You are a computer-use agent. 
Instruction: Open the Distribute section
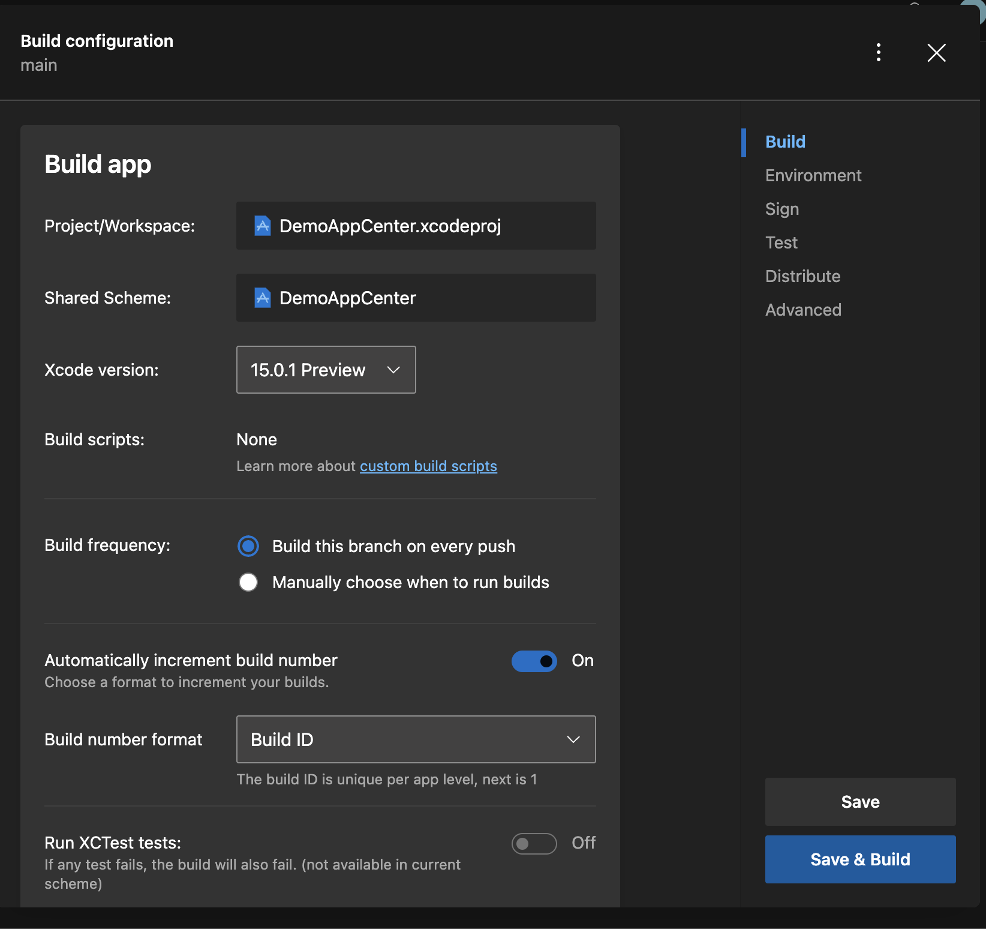coord(803,276)
